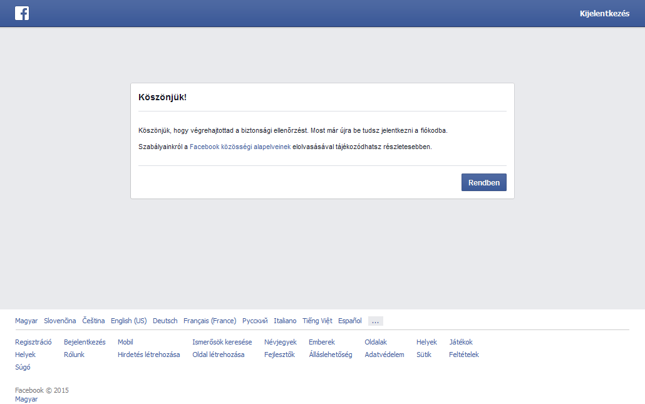Click the Álláslehetőség careers link
645x404 pixels.
pos(330,355)
